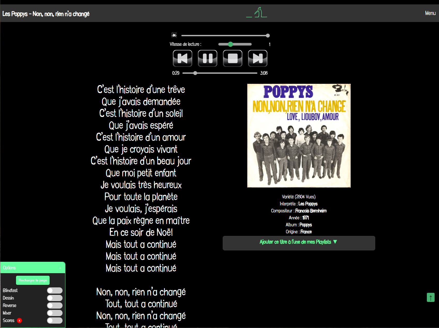Pause the song playback

click(207, 58)
